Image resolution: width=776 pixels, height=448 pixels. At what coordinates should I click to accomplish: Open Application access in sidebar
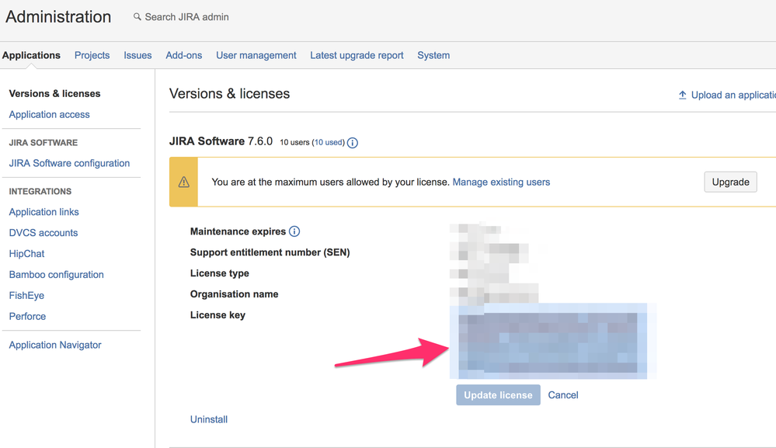click(x=49, y=114)
